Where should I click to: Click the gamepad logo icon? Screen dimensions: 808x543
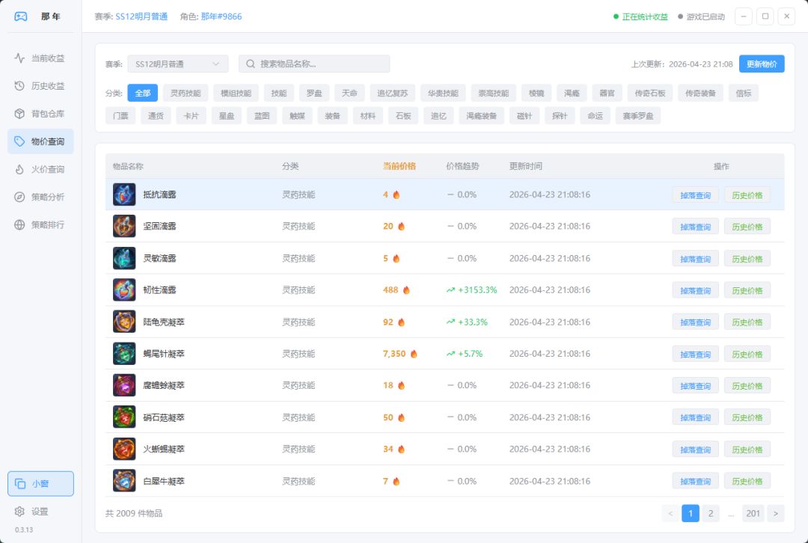tap(21, 16)
